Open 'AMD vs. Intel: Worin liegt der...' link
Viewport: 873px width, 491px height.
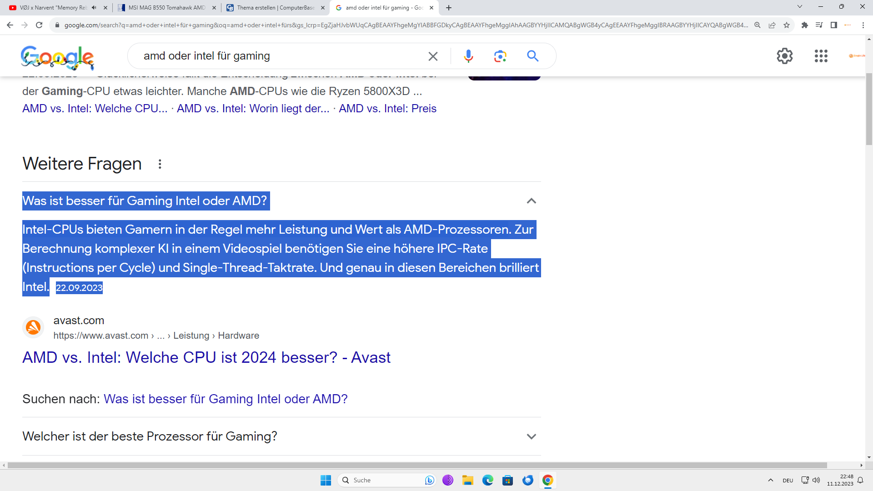[x=253, y=109]
